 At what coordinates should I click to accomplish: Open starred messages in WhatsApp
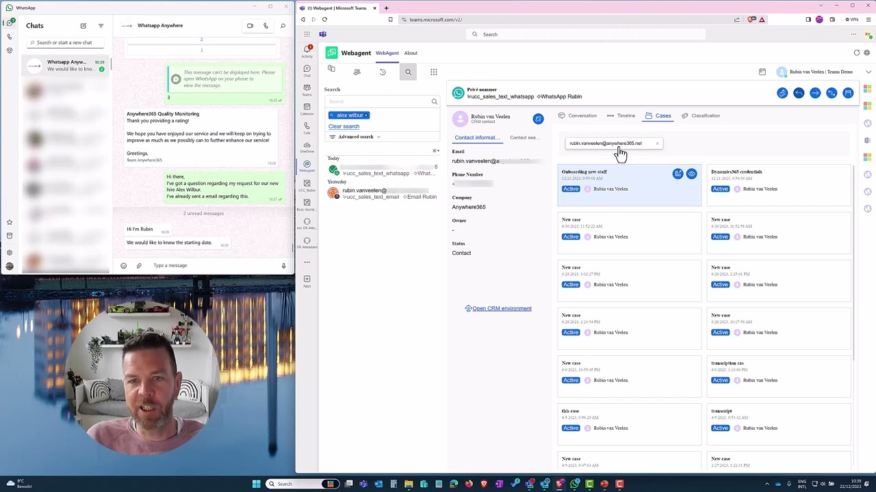click(10, 222)
